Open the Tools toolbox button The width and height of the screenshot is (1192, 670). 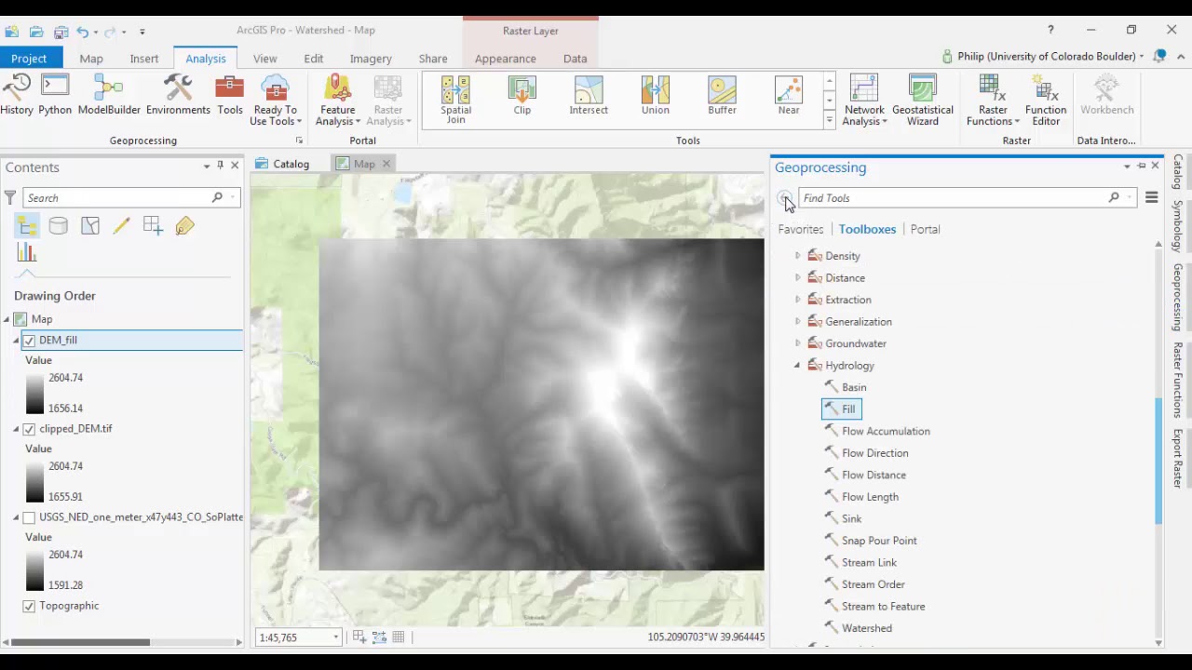(x=230, y=97)
